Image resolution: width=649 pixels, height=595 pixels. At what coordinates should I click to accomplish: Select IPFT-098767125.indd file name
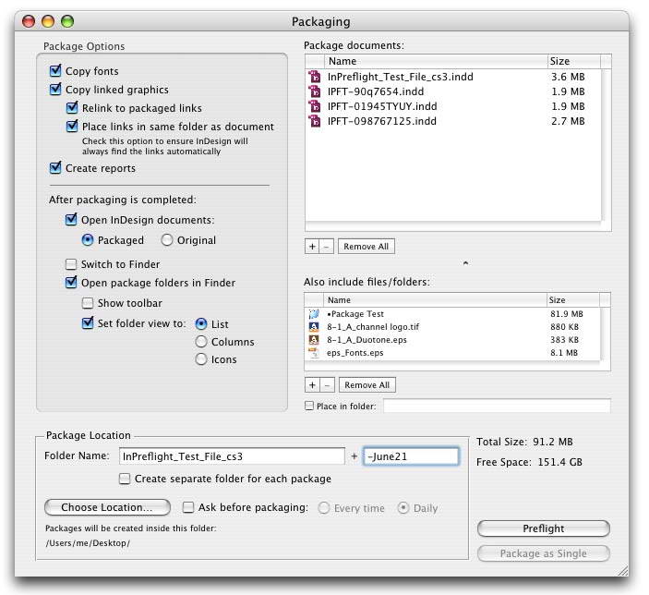coord(381,121)
